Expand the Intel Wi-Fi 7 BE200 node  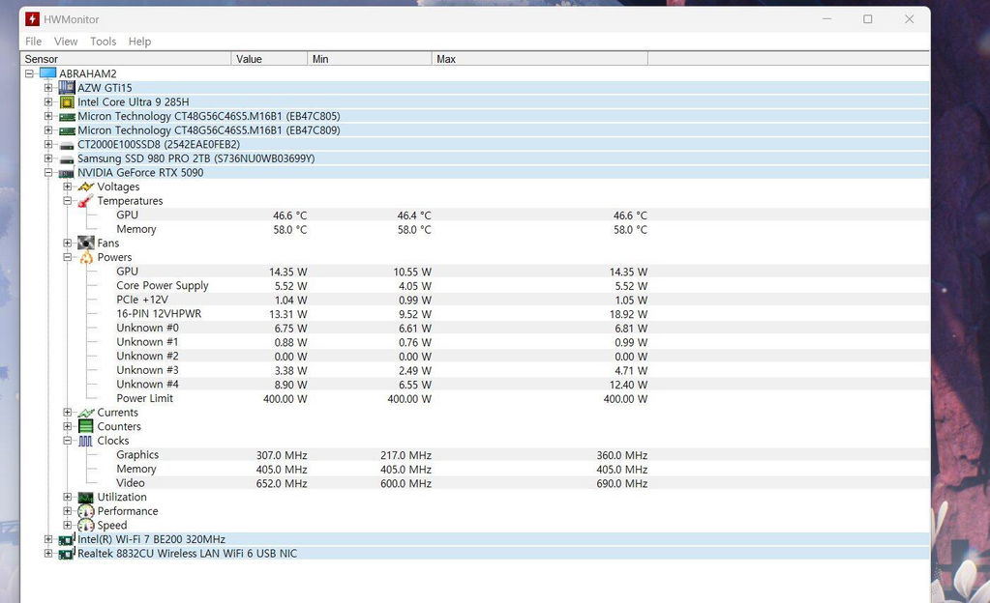[48, 539]
